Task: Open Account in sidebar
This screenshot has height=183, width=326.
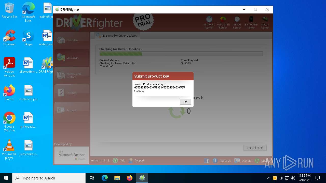Action: [72, 110]
